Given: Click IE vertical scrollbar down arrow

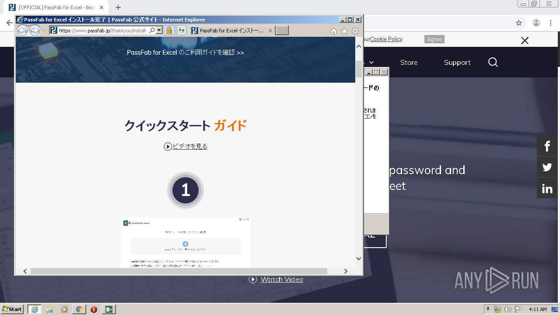Looking at the screenshot, I should pyautogui.click(x=359, y=259).
